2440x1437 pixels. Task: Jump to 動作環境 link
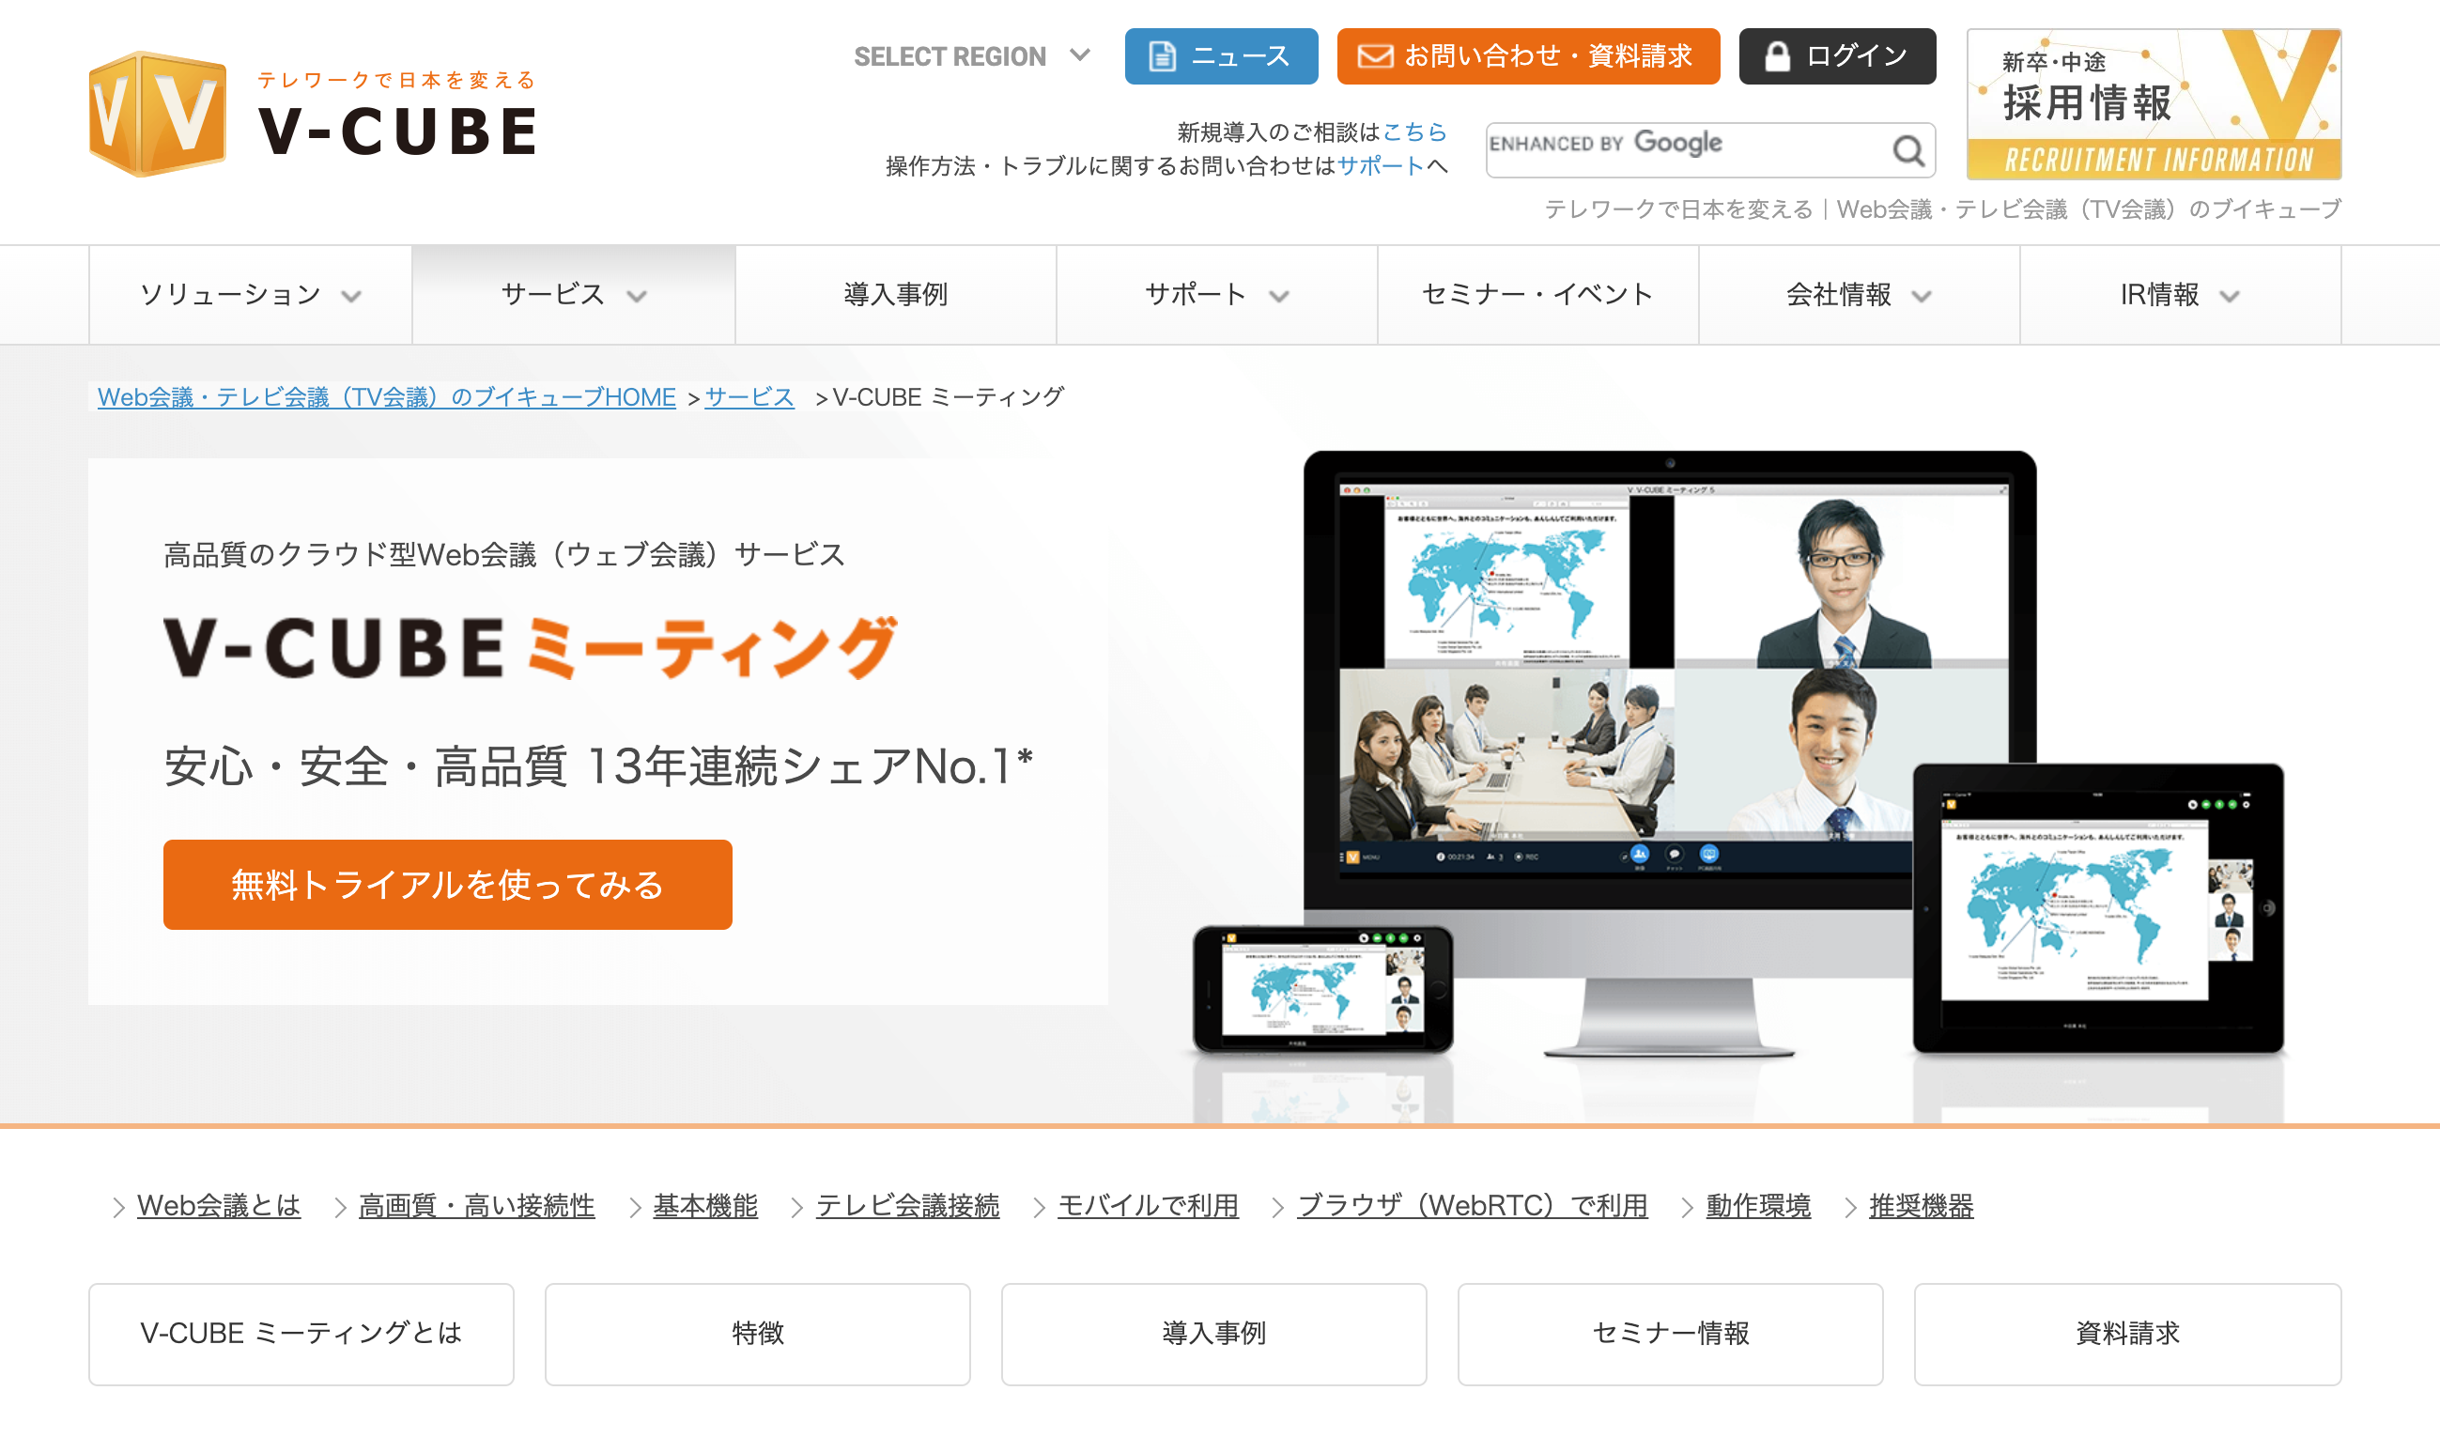point(1757,1206)
